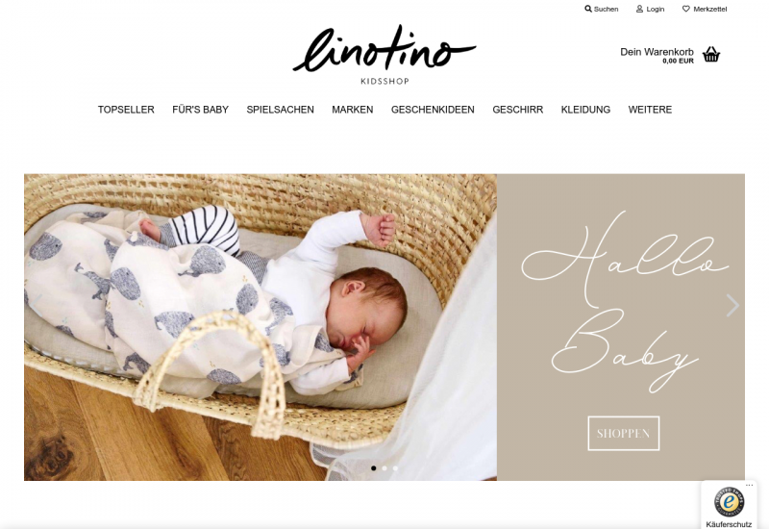Open the SPIELSACHEN menu item
The image size is (769, 529).
tap(280, 110)
